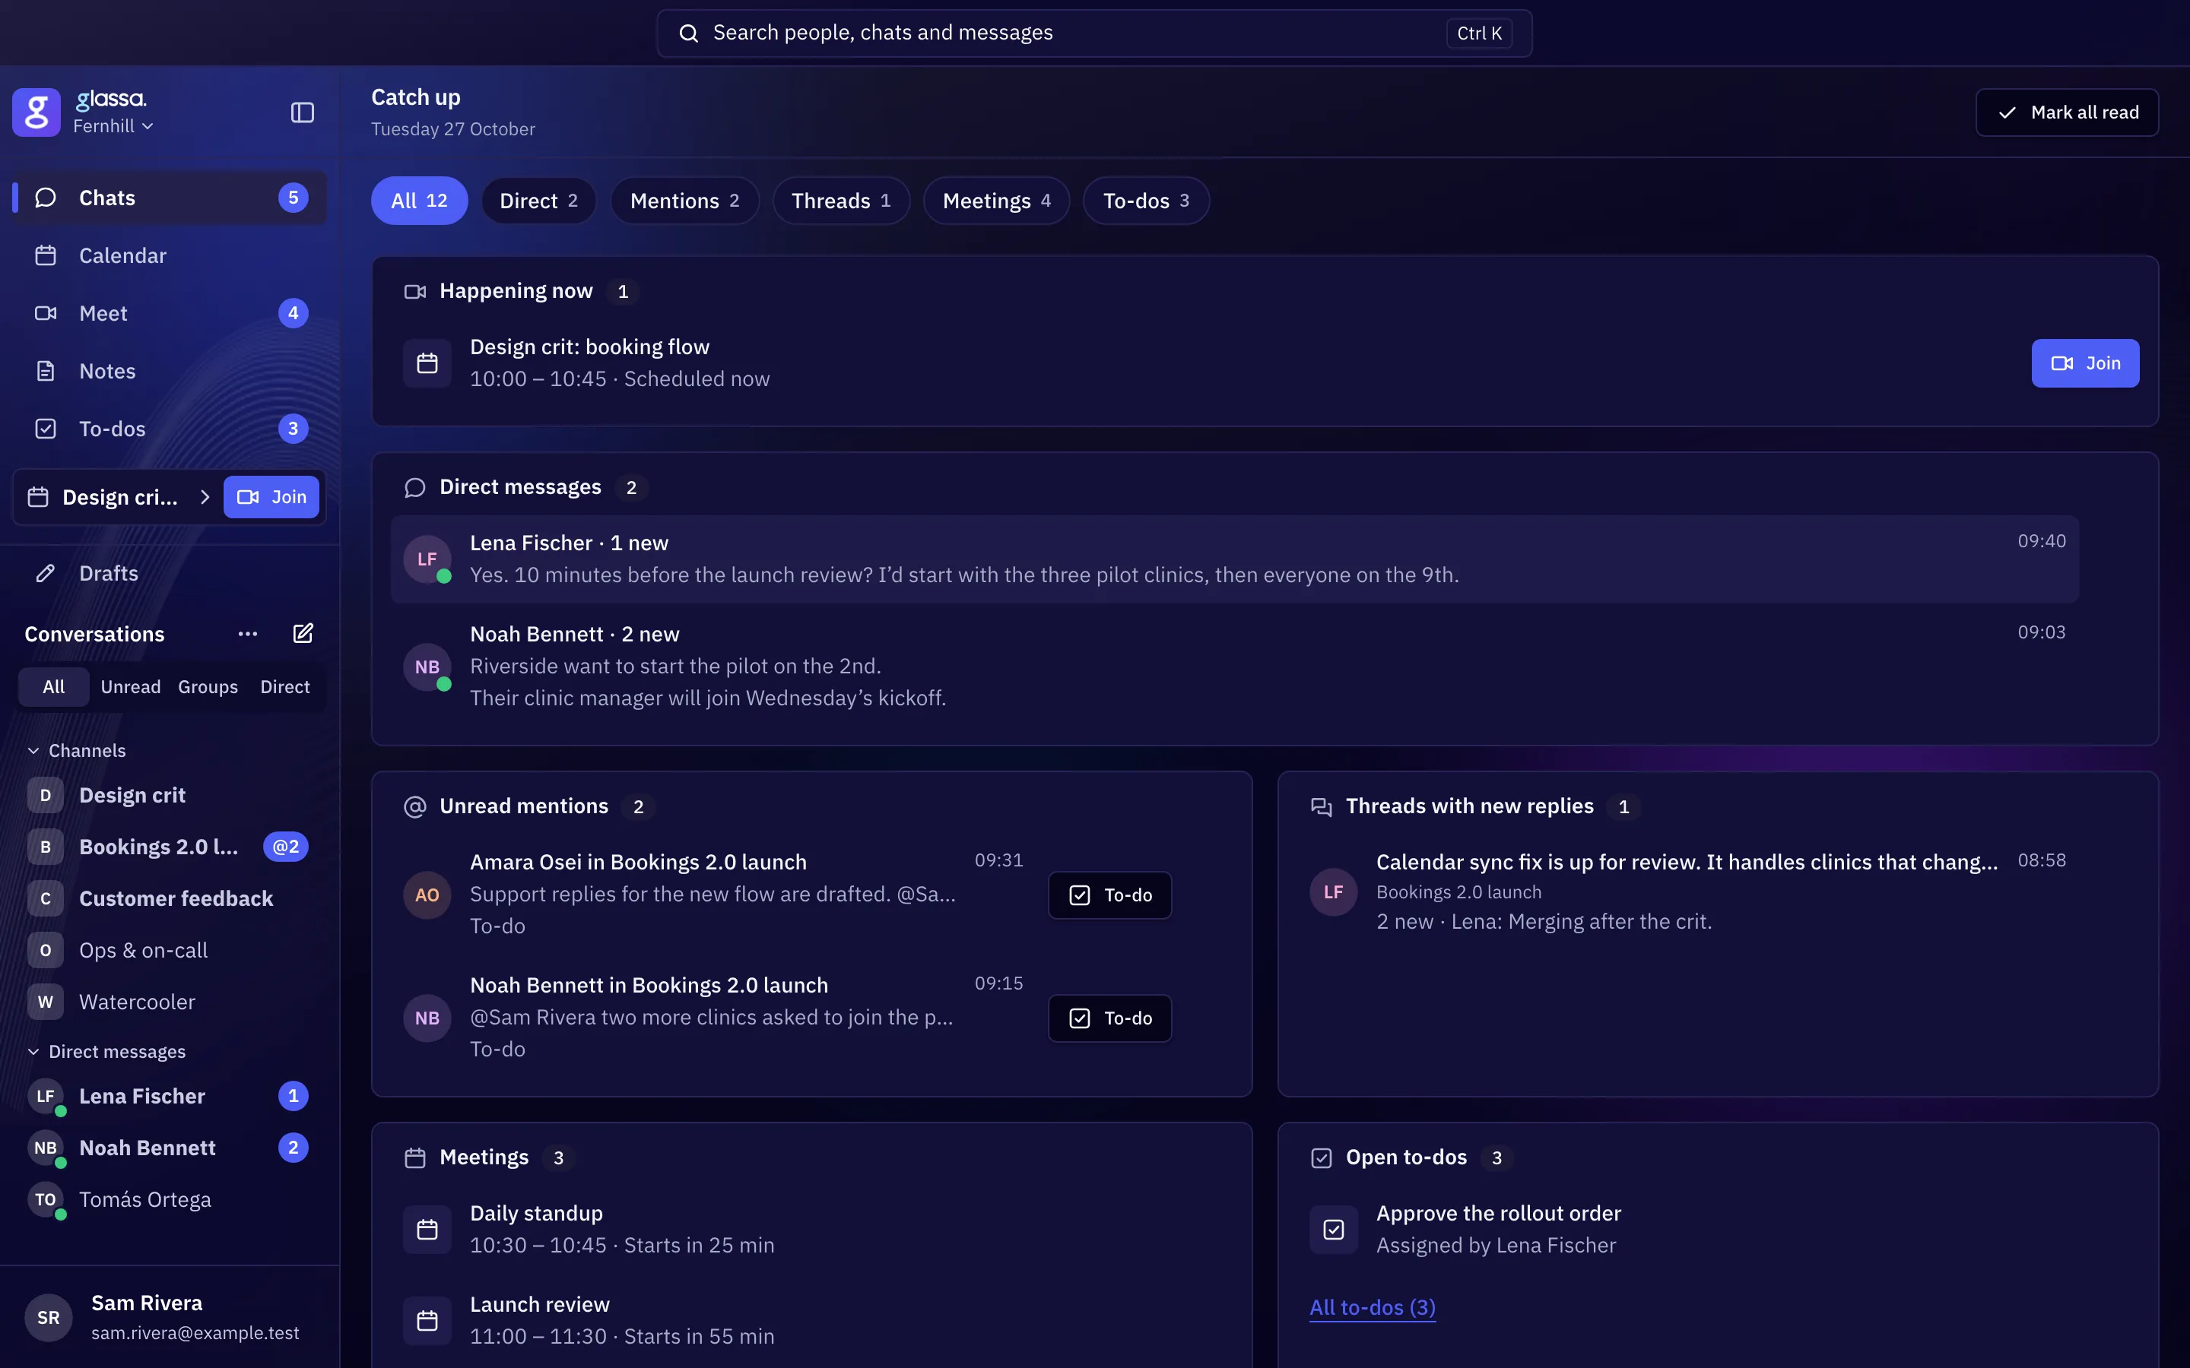The image size is (2190, 1368).
Task: Select the Unread conversations tab
Action: click(x=130, y=687)
